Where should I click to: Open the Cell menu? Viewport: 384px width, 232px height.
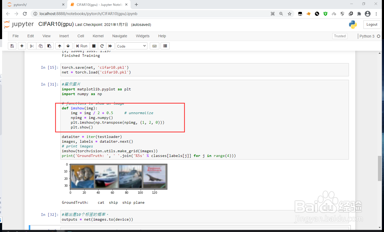coord(81,36)
